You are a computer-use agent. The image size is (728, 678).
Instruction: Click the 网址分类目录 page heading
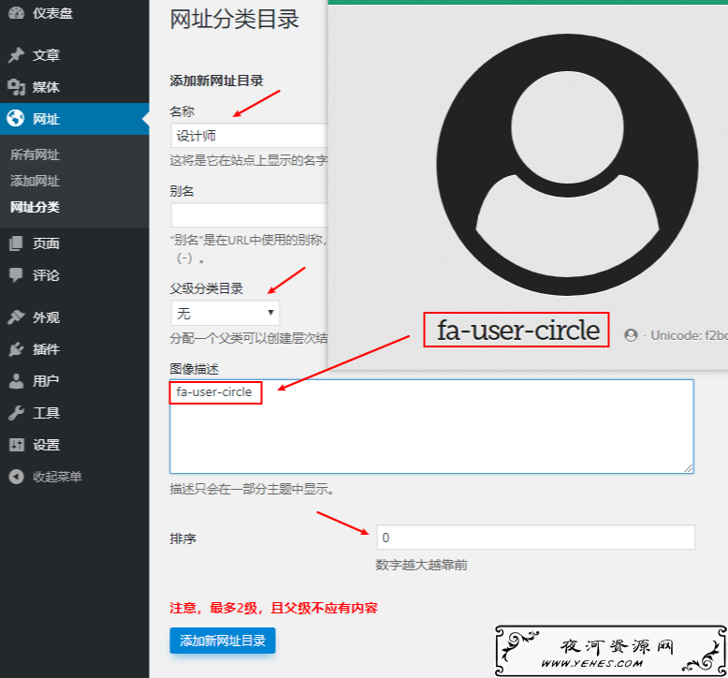(x=235, y=20)
